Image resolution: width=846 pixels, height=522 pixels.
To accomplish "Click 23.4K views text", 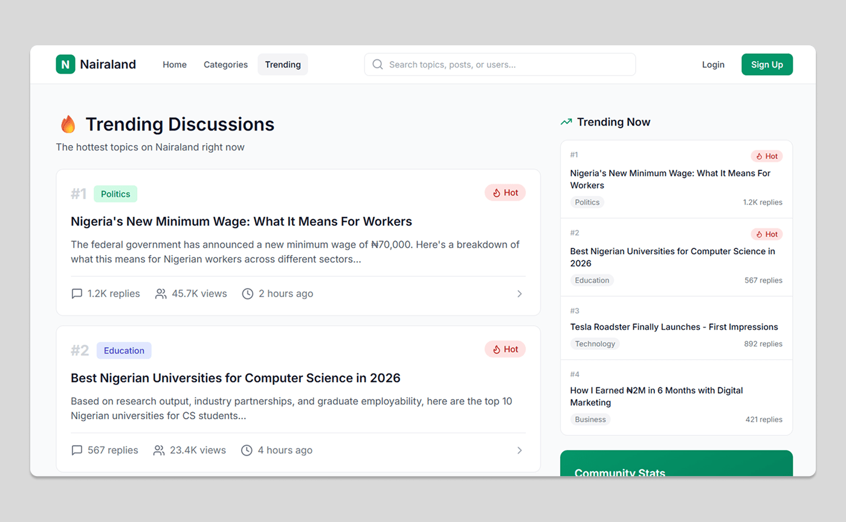I will coord(198,450).
